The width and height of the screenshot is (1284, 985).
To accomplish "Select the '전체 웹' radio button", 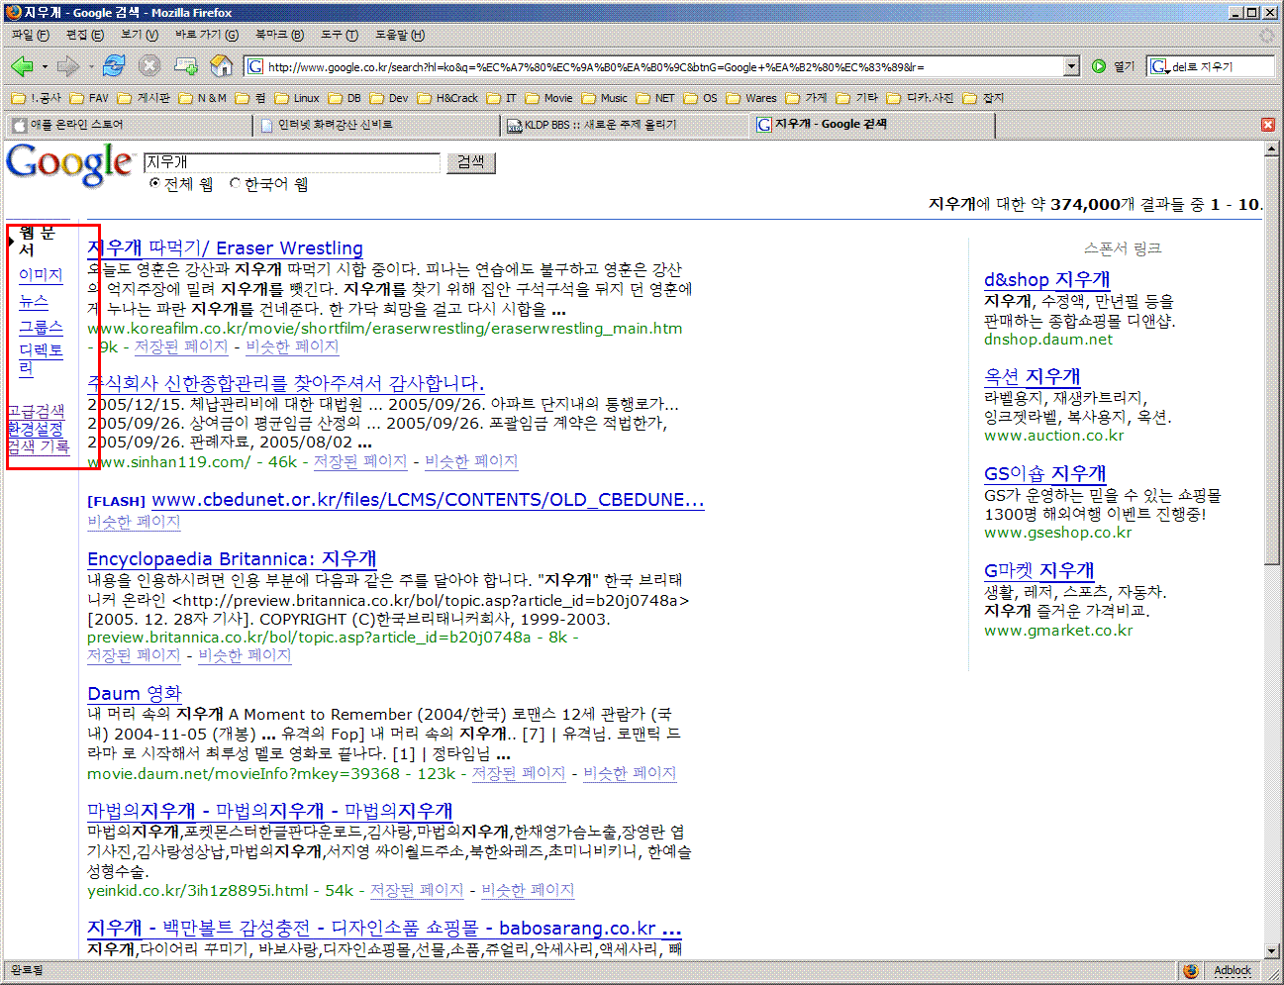I will 154,183.
